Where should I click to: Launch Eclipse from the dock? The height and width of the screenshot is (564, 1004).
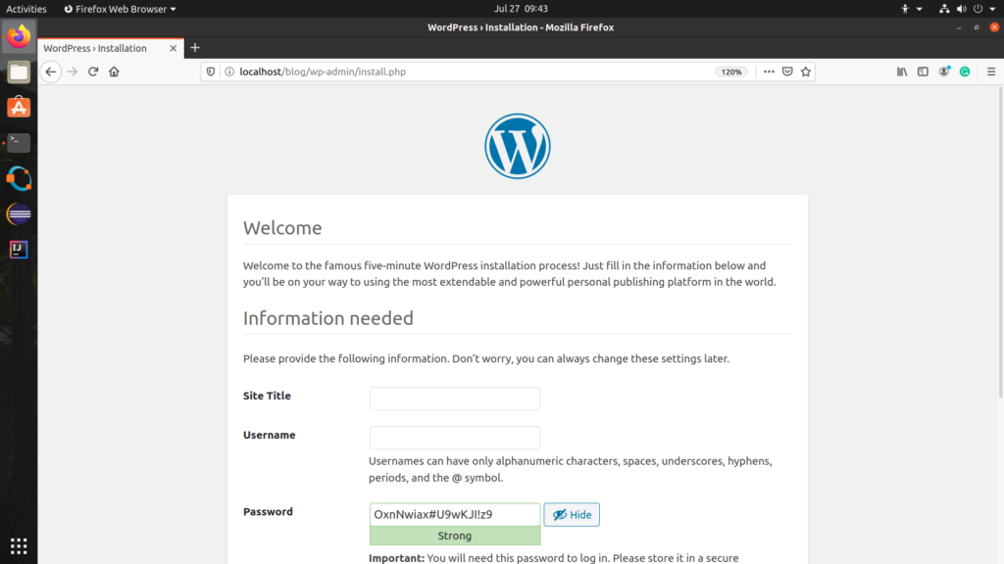[x=19, y=213]
